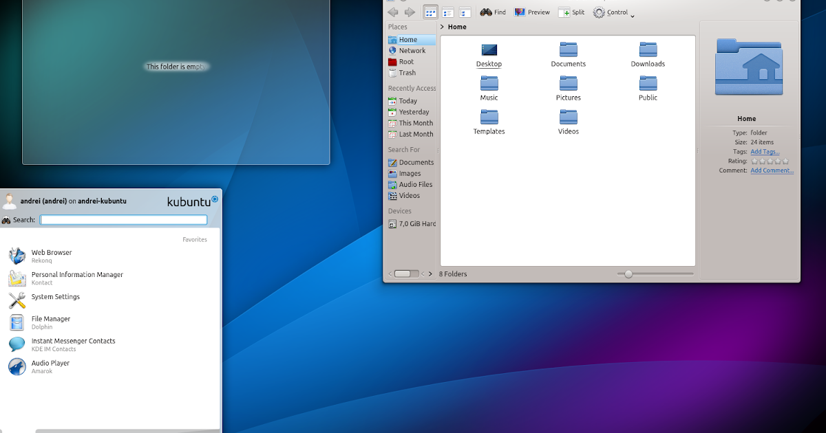This screenshot has height=433, width=826.
Task: Click the user avatar in Kickoff menu
Action: point(10,201)
